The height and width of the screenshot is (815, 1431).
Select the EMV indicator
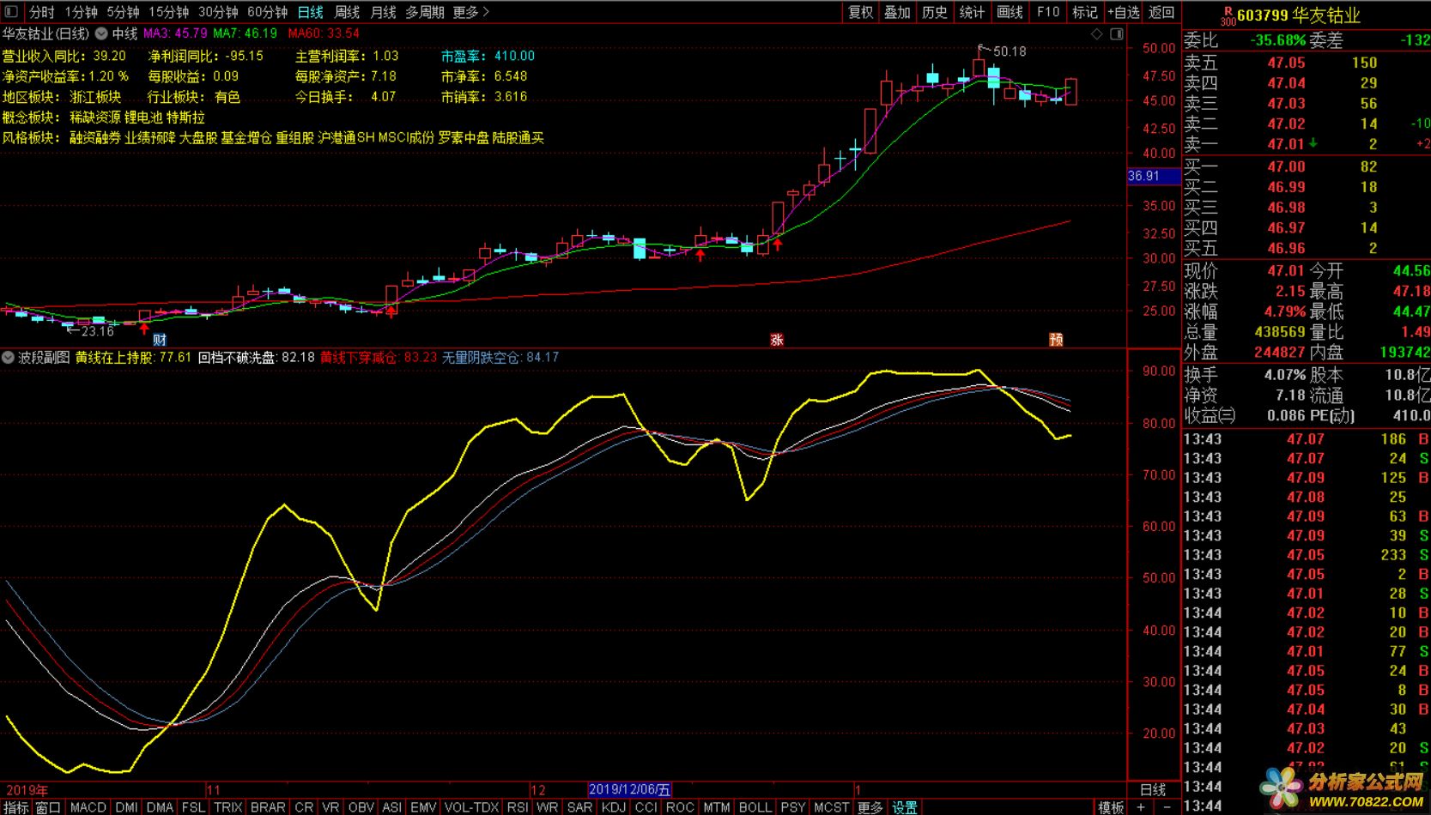point(423,807)
